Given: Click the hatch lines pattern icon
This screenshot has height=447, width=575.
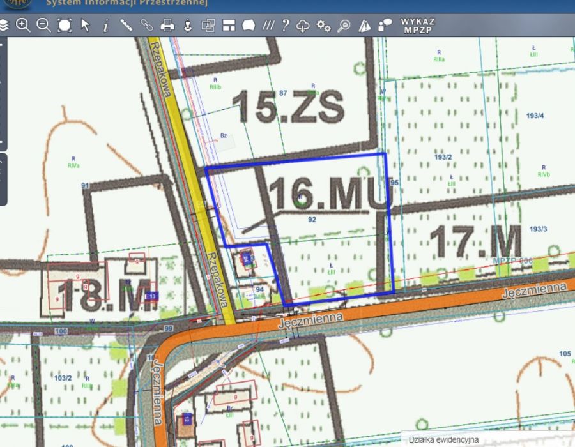Looking at the screenshot, I should 269,26.
